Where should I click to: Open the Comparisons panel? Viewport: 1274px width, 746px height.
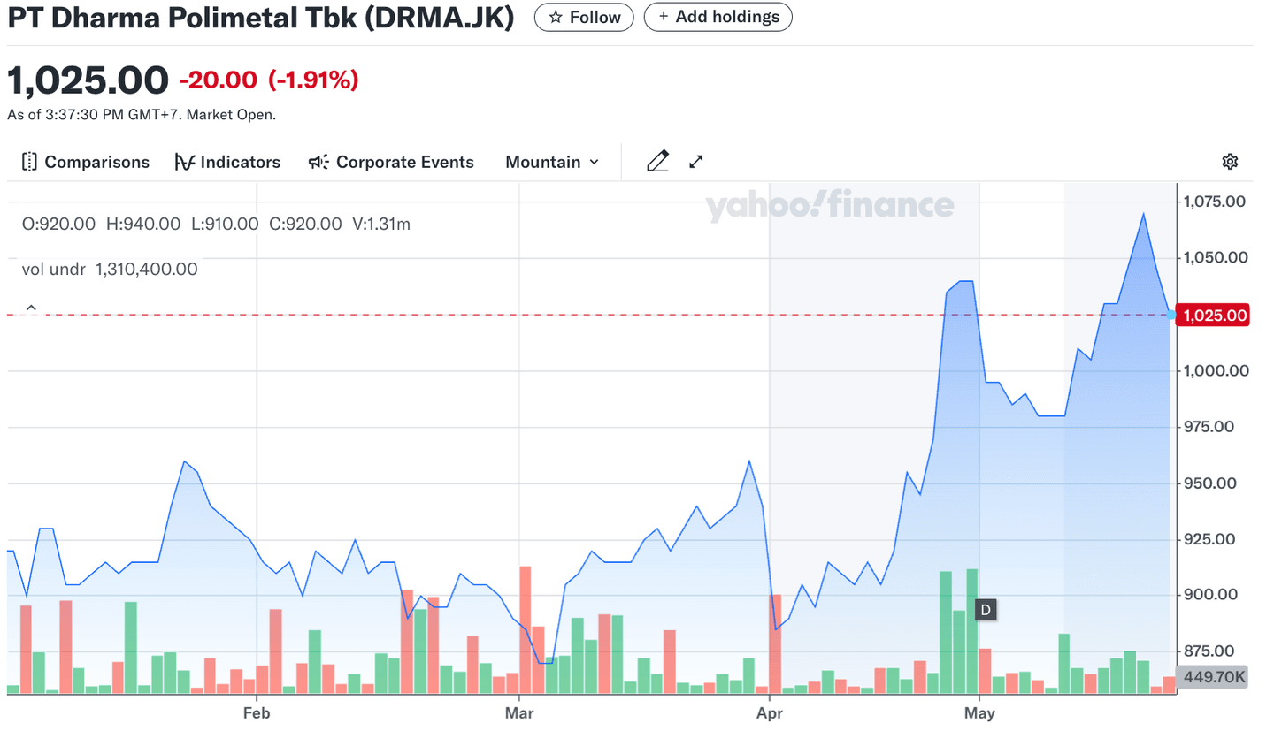coord(84,162)
